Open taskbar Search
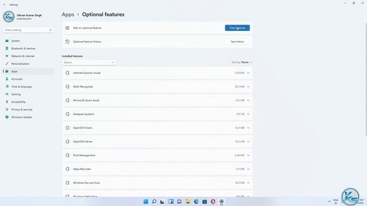The height and width of the screenshot is (206, 367). click(x=154, y=201)
